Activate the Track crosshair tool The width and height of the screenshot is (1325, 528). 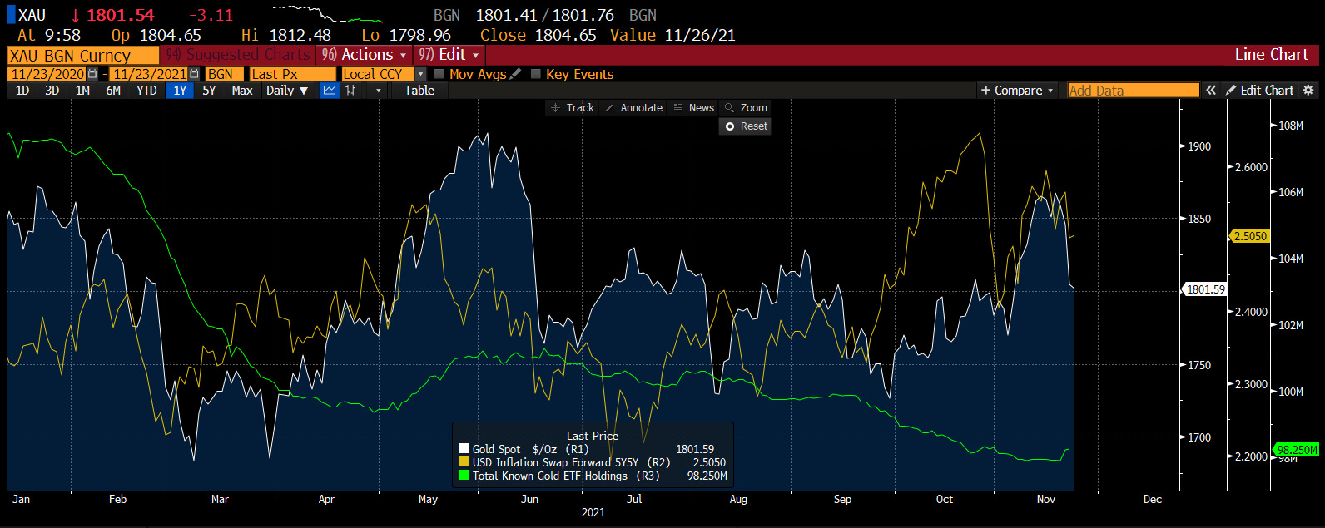click(x=573, y=108)
